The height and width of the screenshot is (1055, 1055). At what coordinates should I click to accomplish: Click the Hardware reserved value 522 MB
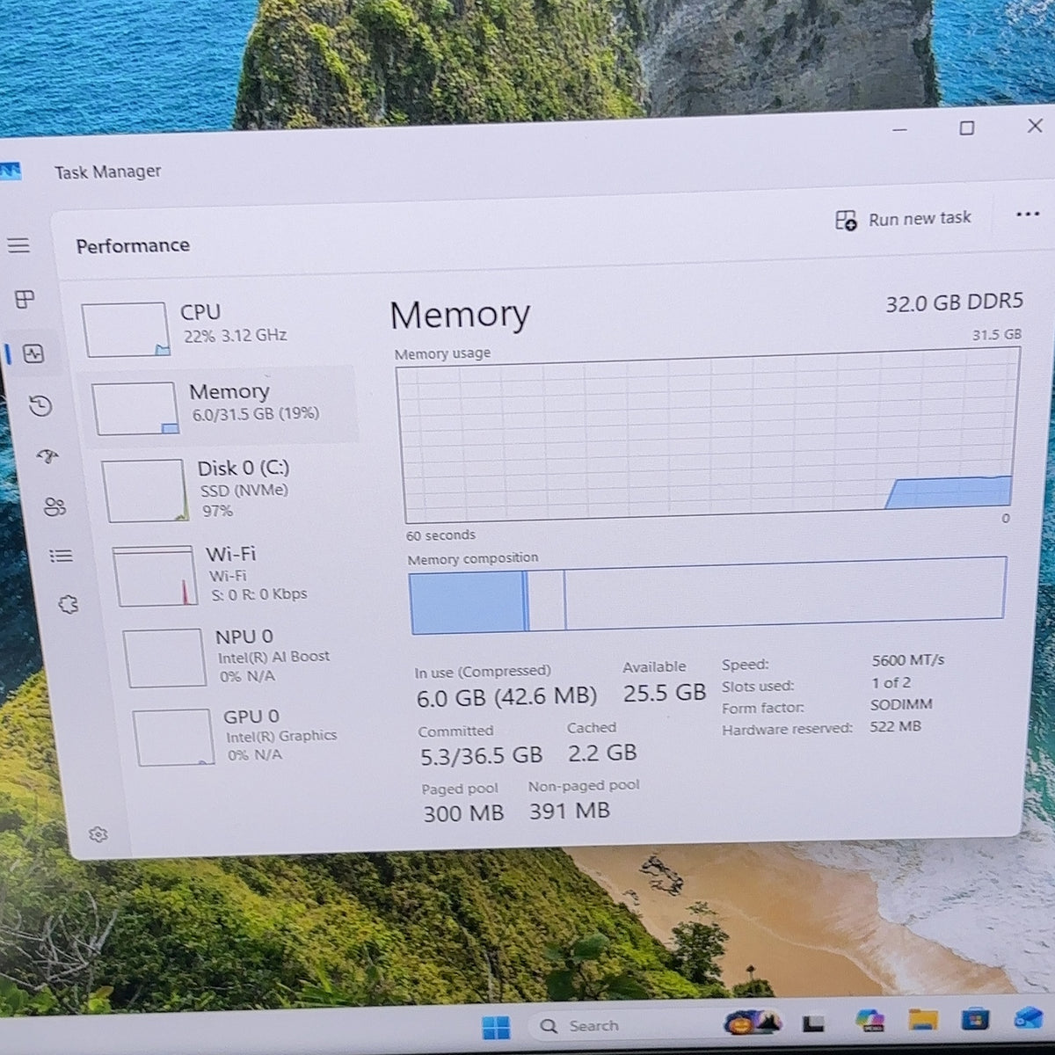(x=895, y=726)
